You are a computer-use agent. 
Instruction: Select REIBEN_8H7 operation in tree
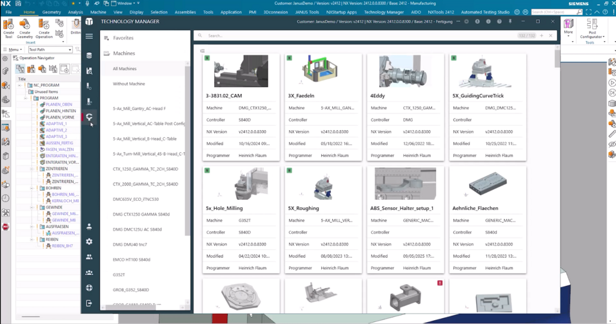pyautogui.click(x=62, y=246)
